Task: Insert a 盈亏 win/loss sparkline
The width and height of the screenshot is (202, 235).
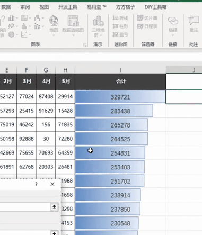Action: click(120, 34)
